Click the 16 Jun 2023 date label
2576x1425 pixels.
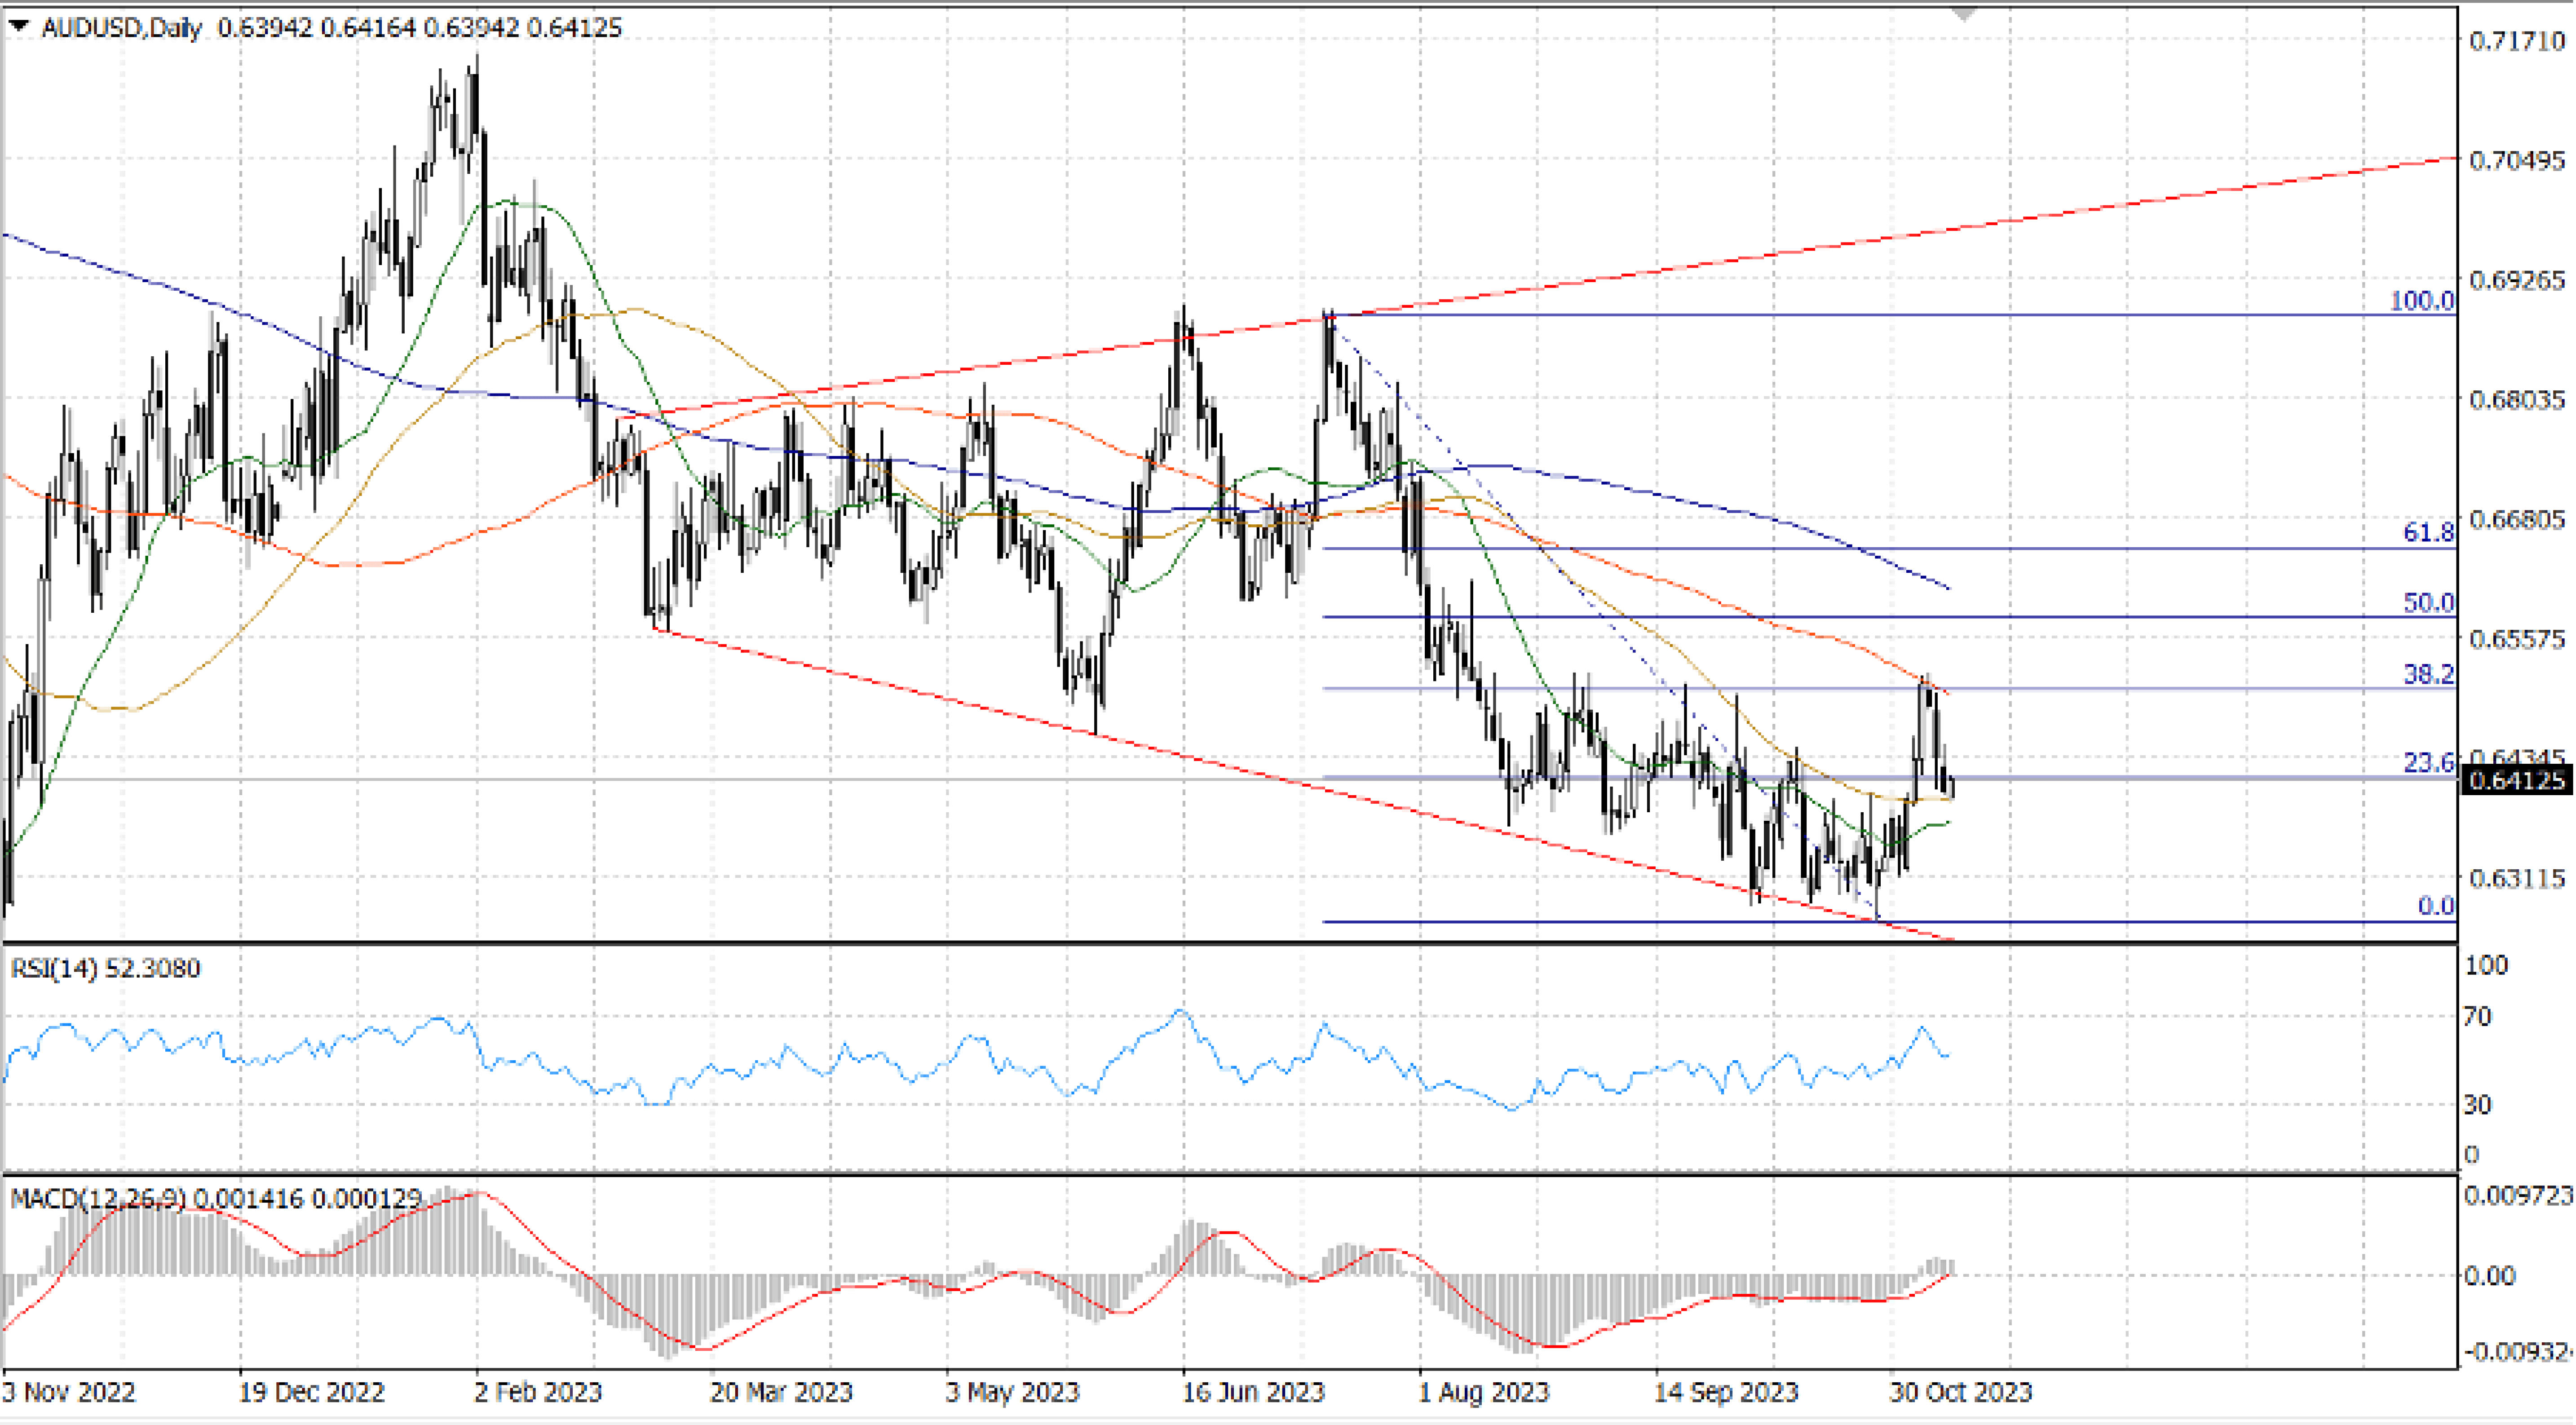pyautogui.click(x=1253, y=1392)
